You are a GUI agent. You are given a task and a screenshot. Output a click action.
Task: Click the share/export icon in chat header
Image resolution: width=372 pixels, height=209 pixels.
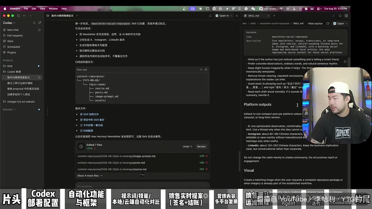(x=210, y=16)
